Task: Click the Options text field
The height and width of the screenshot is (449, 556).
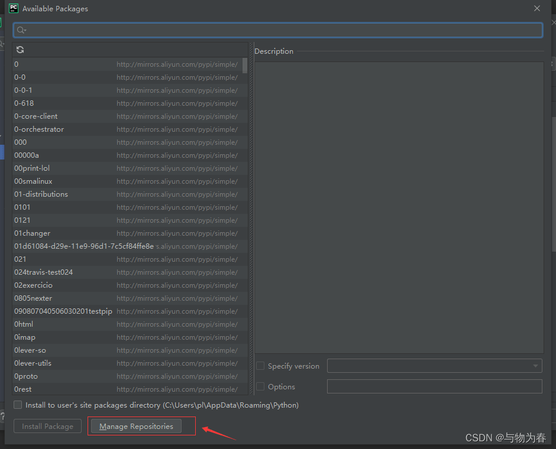Action: (x=434, y=386)
